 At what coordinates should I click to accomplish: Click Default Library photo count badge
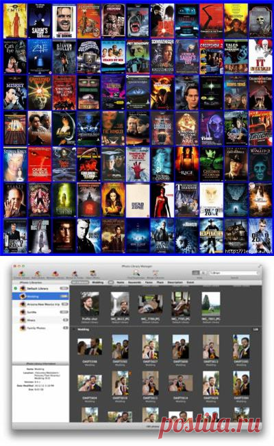[64, 288]
